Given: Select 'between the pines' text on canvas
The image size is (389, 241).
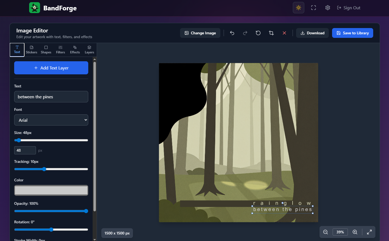Looking at the screenshot, I should click(x=282, y=209).
